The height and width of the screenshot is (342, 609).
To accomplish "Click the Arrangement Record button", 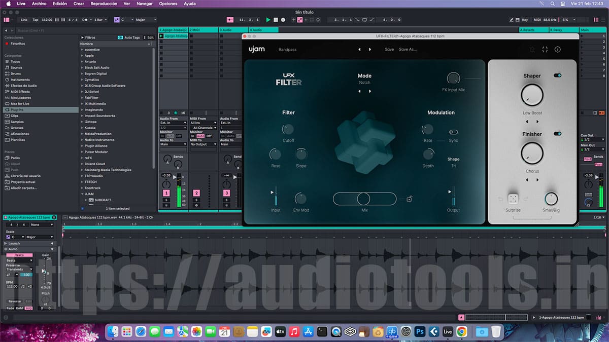I will pos(283,20).
